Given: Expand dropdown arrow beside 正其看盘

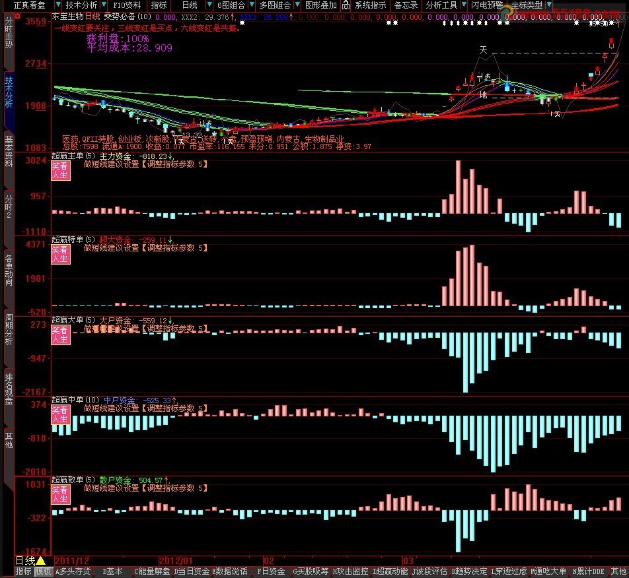Looking at the screenshot, I should [x=57, y=5].
